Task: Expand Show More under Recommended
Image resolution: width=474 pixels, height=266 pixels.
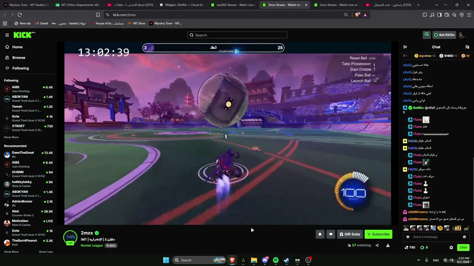Action: coord(11,252)
